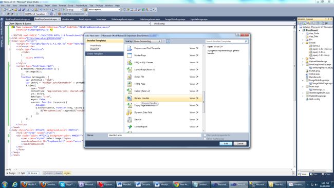Screen dimensions: 334x188
Task: Click the Cancel button in dialog
Action: (240, 143)
